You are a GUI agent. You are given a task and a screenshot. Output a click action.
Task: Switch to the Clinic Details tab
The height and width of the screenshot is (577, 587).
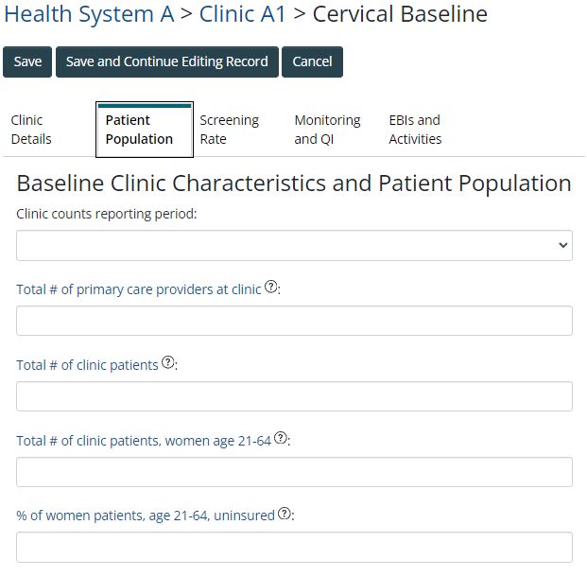click(x=31, y=130)
